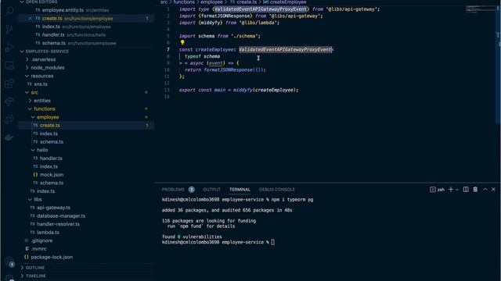Open the Source Control view
Viewport: 501px width, 281px height.
9,30
